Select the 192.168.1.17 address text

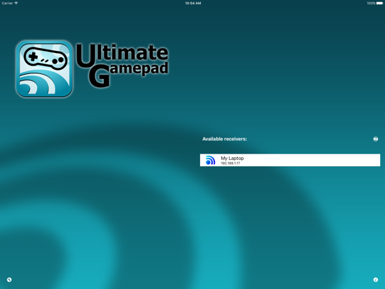coord(230,163)
